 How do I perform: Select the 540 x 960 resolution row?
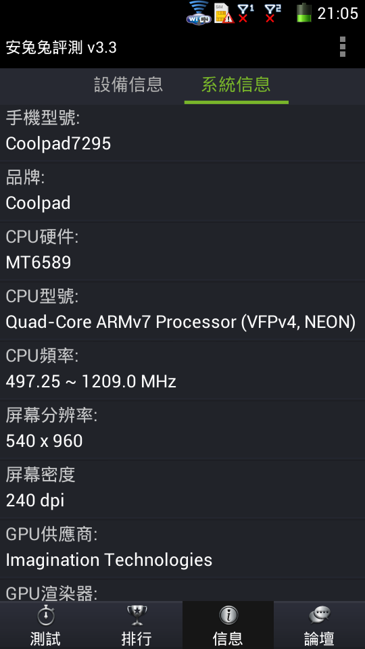[x=182, y=429]
